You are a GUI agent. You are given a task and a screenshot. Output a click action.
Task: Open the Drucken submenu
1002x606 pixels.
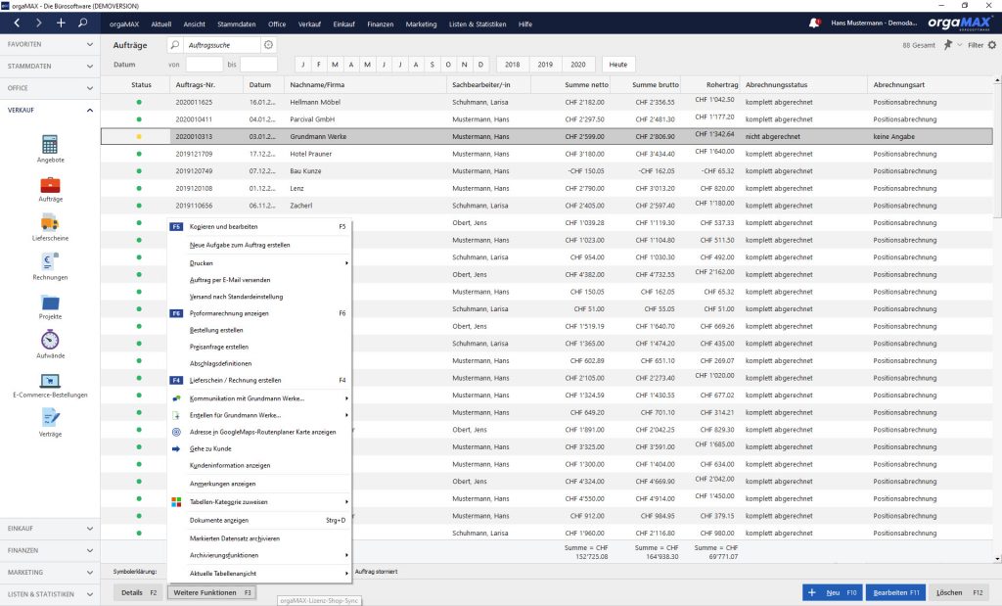(258, 262)
